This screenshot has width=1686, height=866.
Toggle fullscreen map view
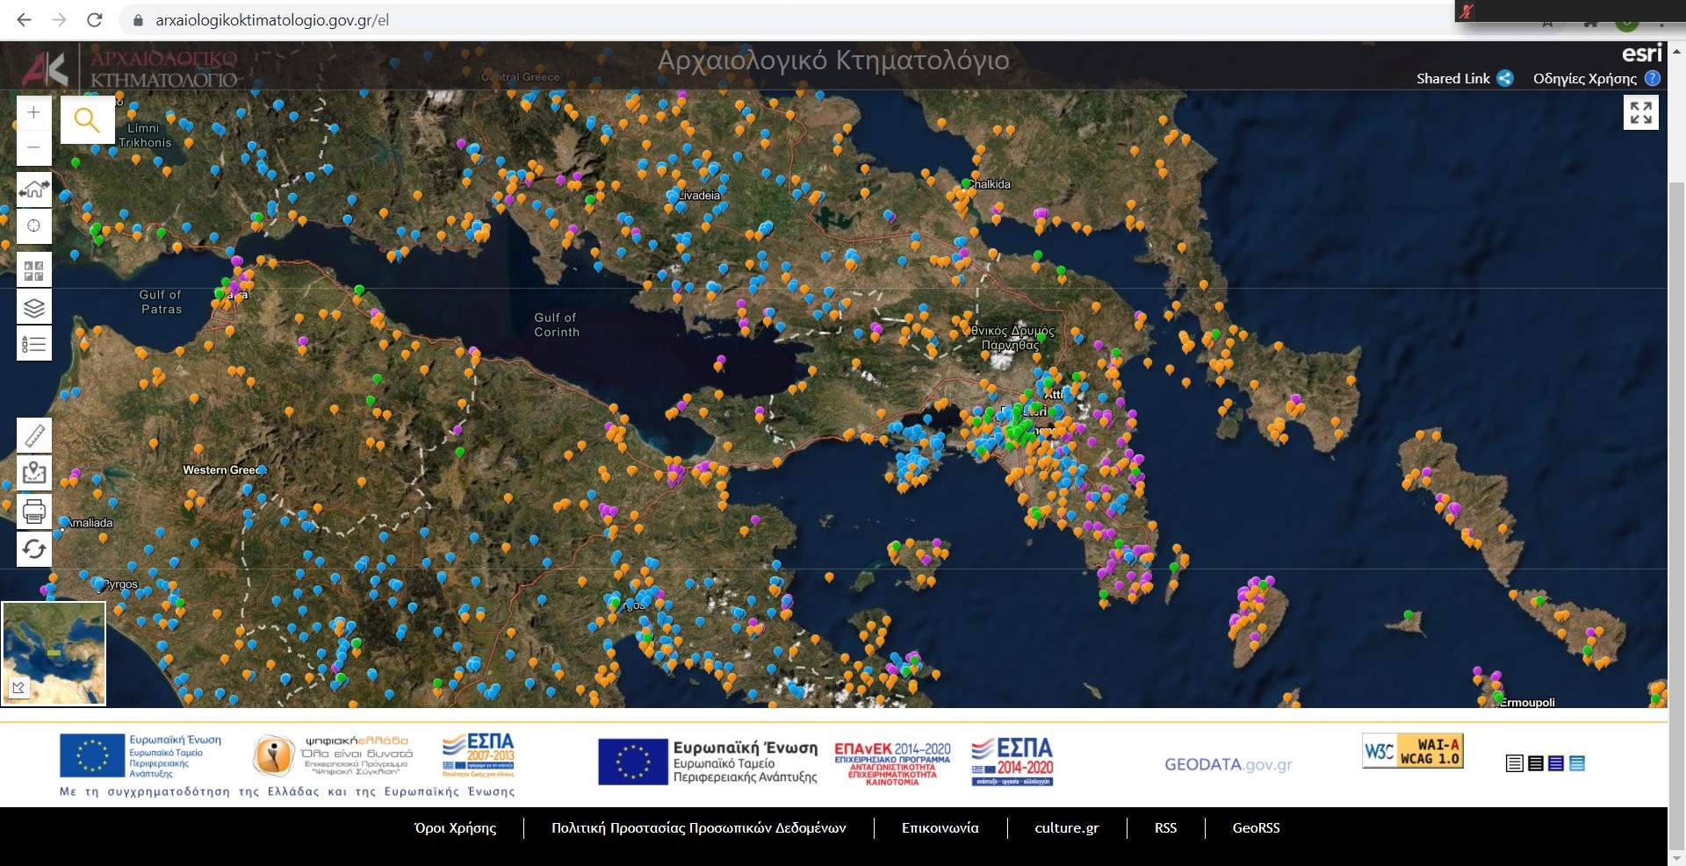pyautogui.click(x=1640, y=112)
